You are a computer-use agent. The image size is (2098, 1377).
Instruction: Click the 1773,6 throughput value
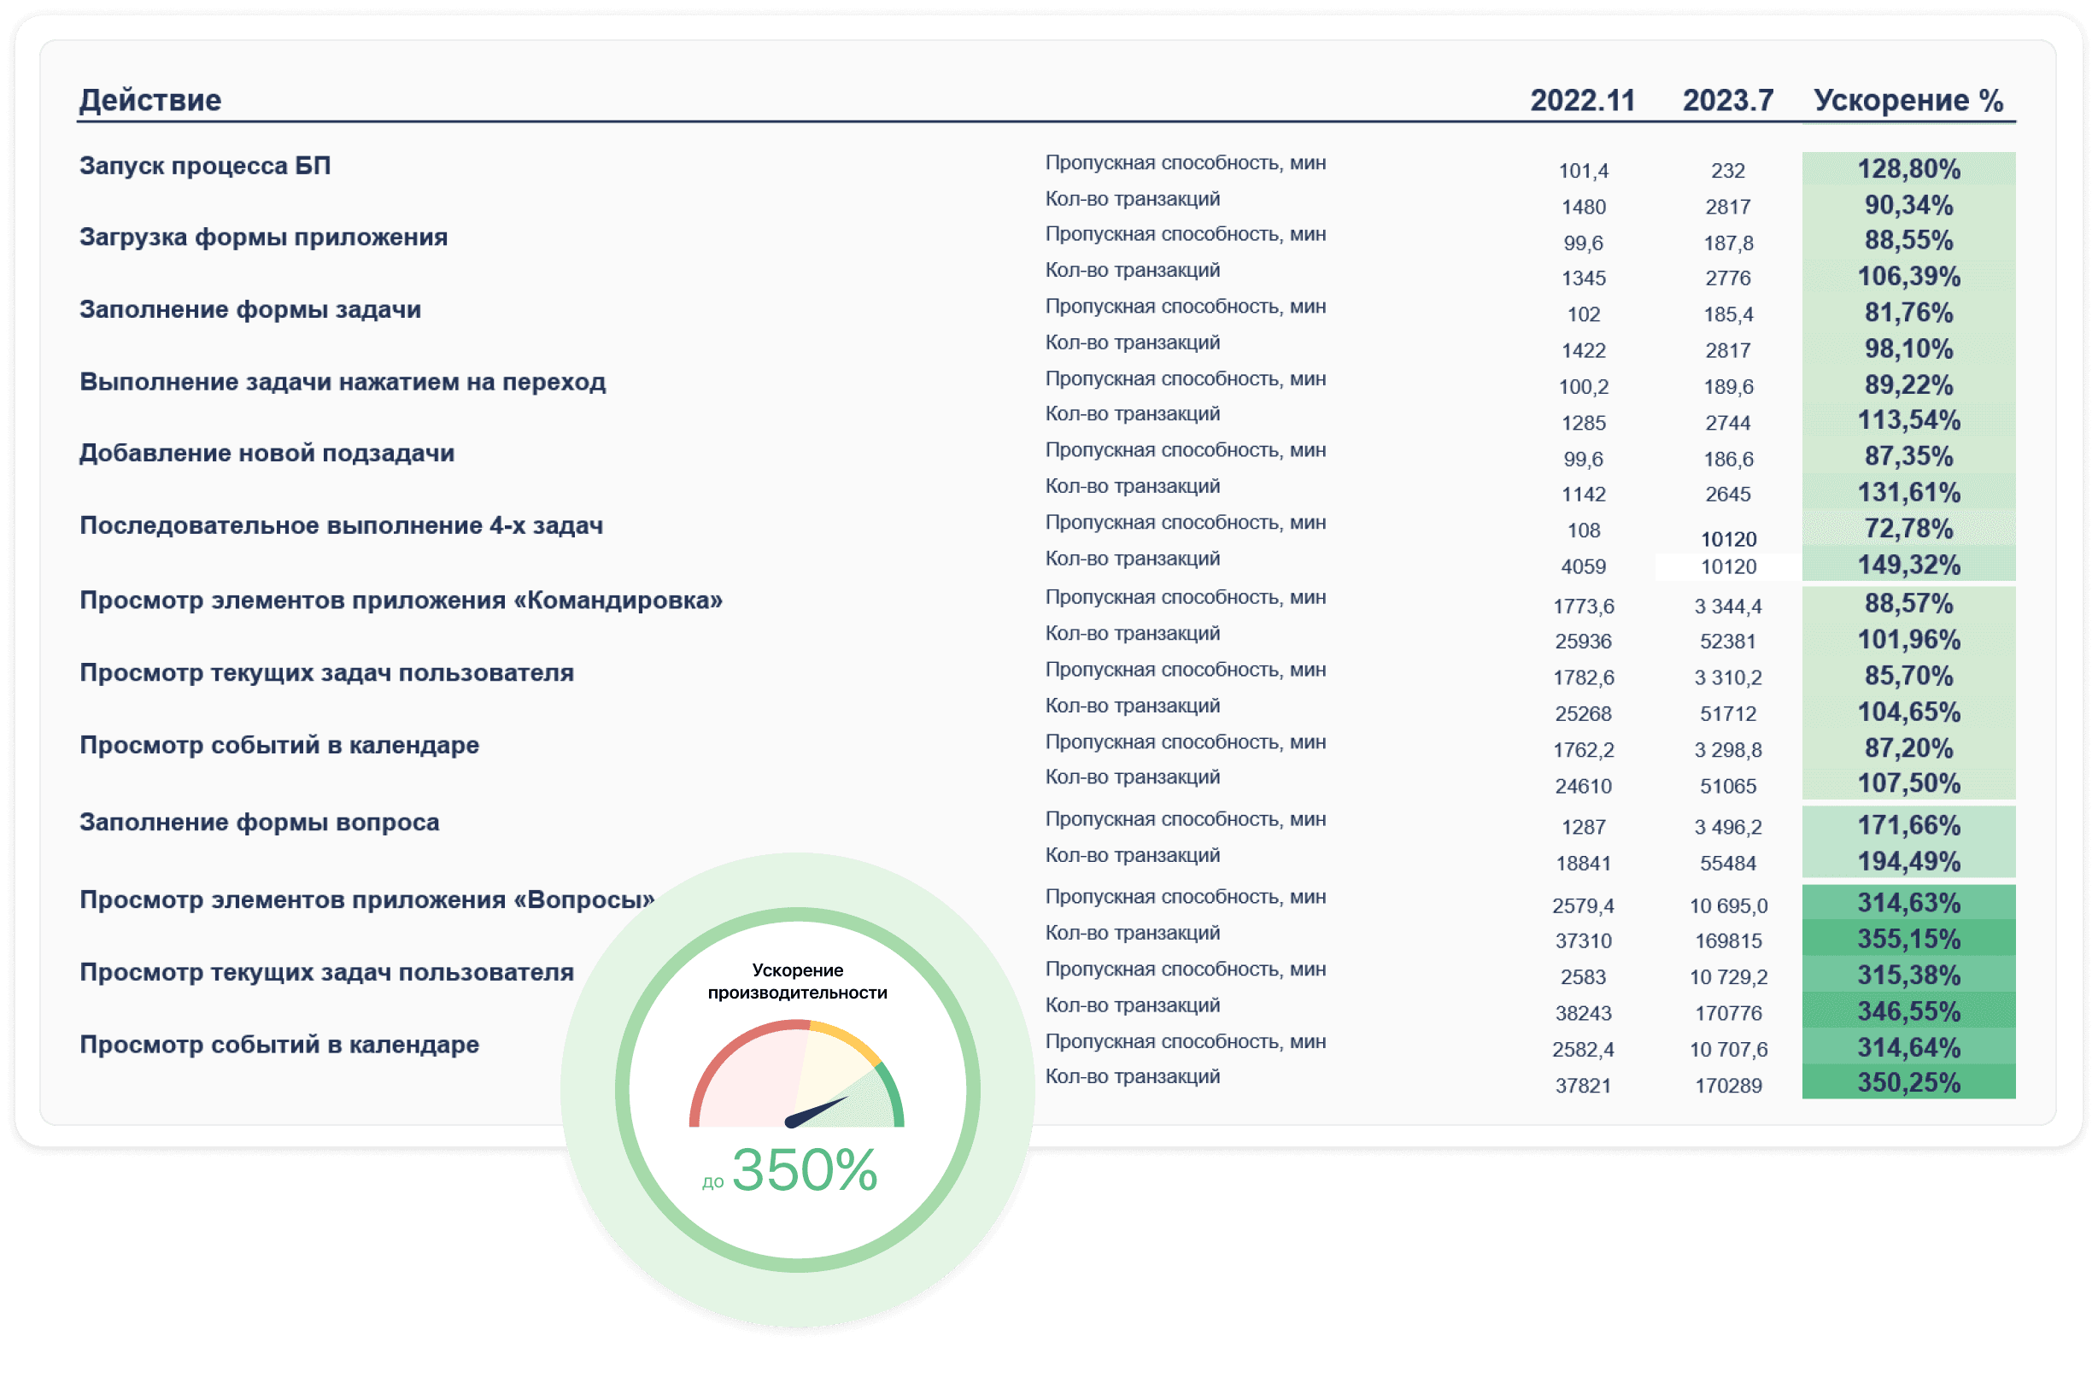click(1583, 606)
